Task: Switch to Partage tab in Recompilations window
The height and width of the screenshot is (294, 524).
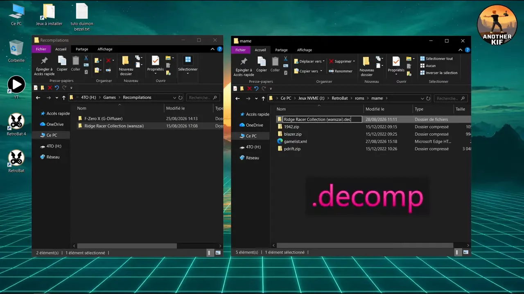Action: 82,49
